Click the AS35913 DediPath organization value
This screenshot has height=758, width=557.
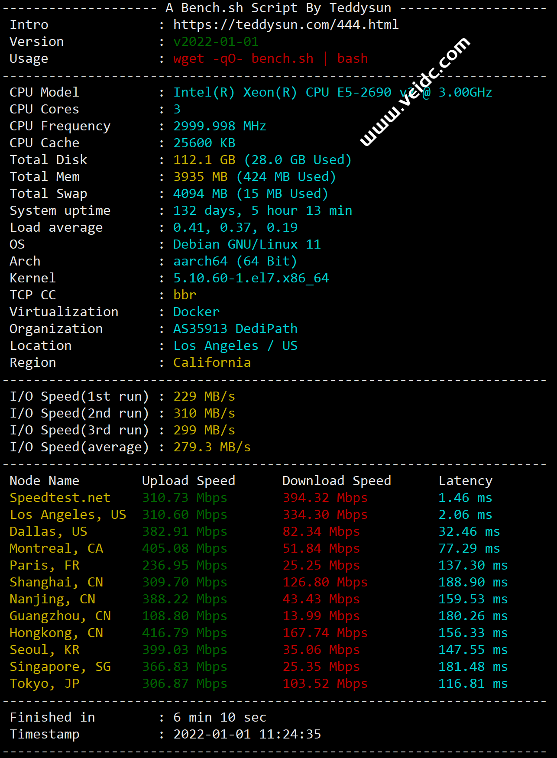click(235, 329)
